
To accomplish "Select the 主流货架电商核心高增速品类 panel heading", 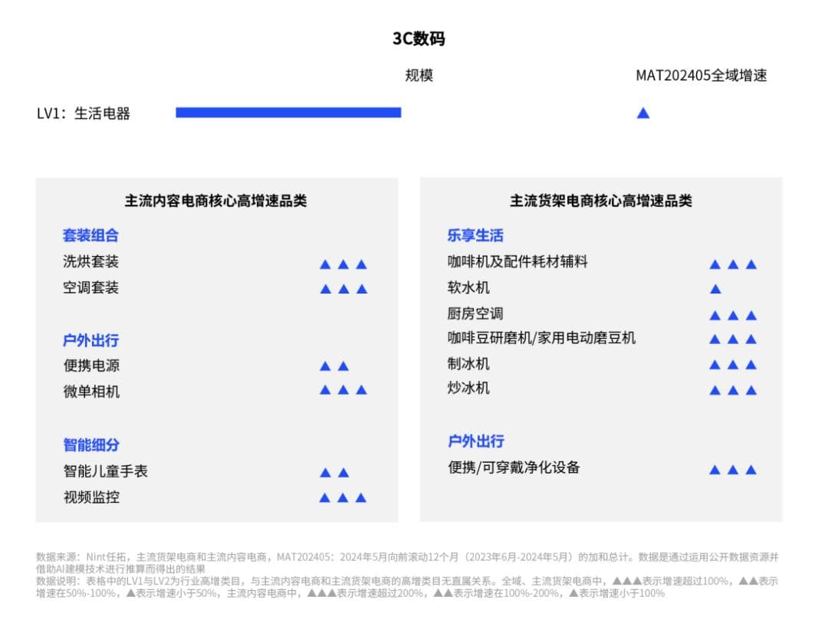I will (x=601, y=201).
